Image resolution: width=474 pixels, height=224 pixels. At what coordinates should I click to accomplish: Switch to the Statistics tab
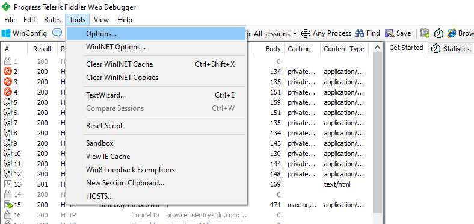452,49
